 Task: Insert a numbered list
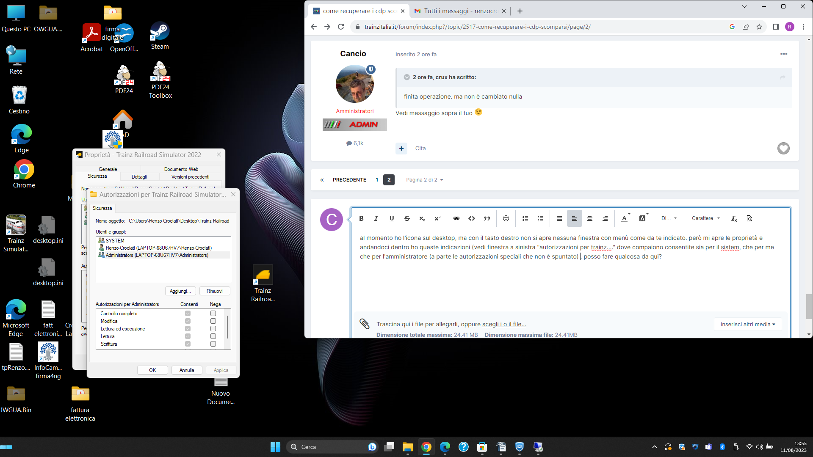(540, 218)
